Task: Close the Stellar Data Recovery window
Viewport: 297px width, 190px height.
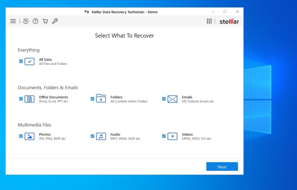Action: (237, 12)
